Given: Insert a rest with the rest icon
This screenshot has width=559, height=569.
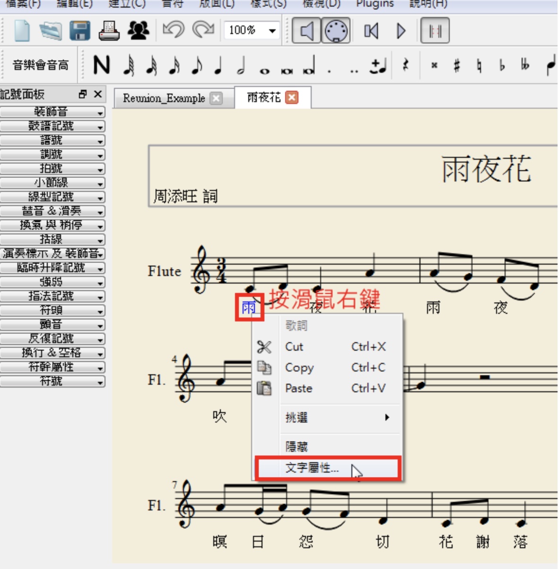Looking at the screenshot, I should pyautogui.click(x=405, y=65).
